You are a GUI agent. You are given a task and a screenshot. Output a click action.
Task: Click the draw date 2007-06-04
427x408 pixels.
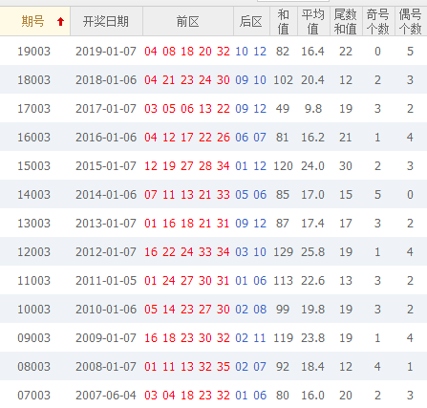106,396
